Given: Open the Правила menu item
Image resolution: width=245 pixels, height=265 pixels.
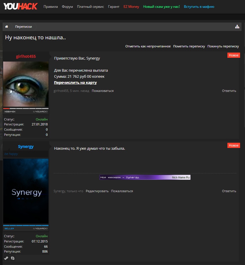Looking at the screenshot, I should point(51,7).
